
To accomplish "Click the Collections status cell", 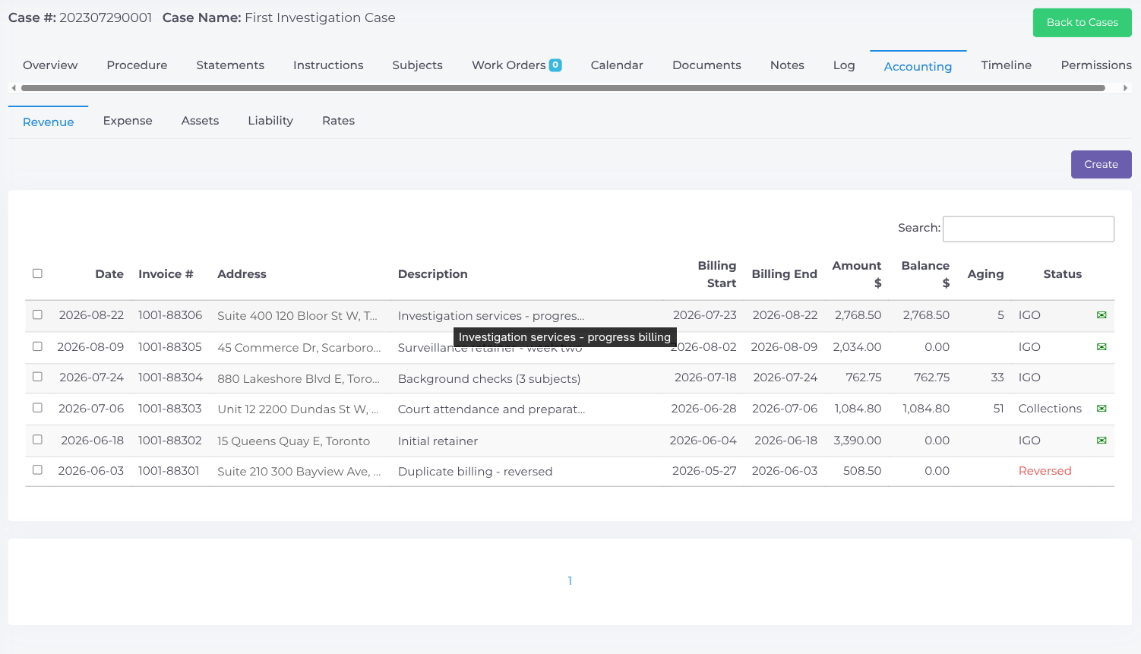I will (1050, 409).
